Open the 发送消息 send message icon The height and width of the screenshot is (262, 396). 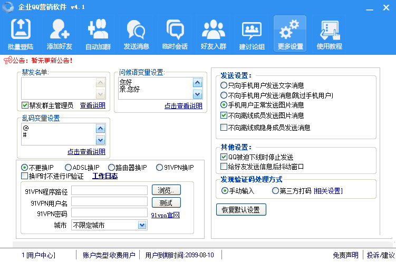137,34
